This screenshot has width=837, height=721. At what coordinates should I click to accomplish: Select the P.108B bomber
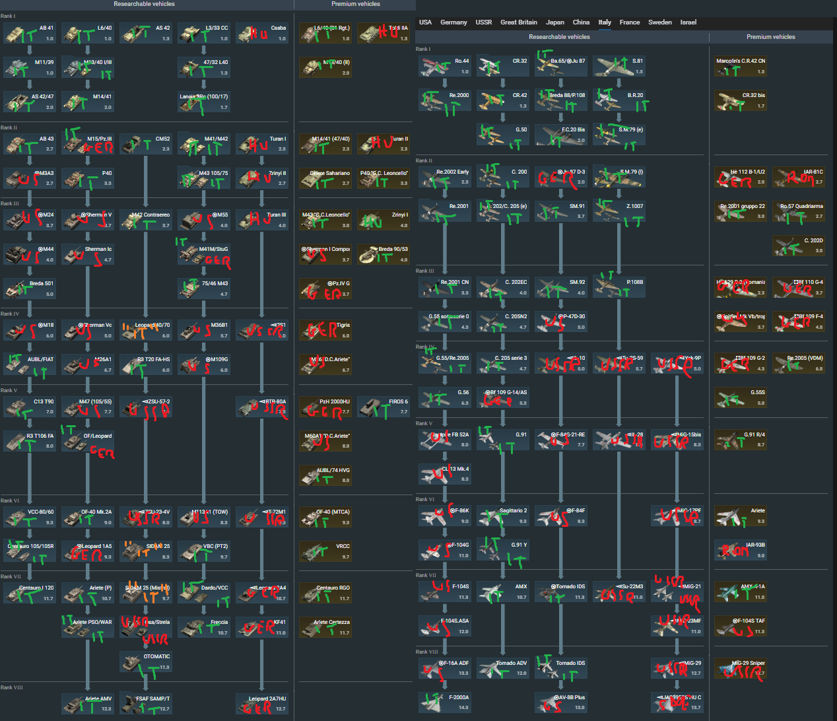pyautogui.click(x=619, y=287)
